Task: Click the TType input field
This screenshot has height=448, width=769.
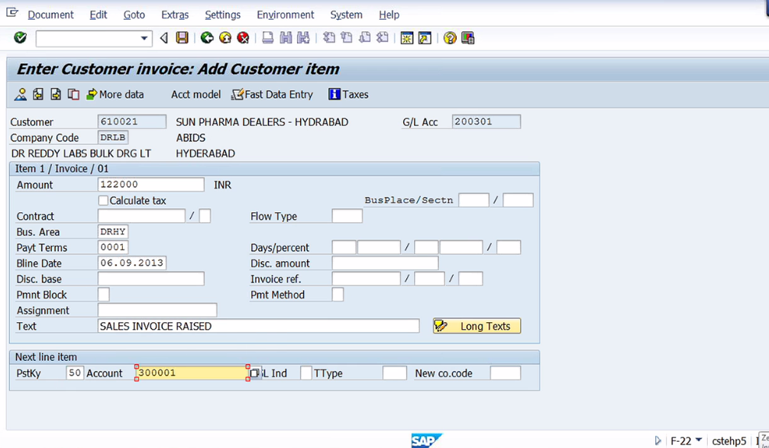Action: coord(394,372)
